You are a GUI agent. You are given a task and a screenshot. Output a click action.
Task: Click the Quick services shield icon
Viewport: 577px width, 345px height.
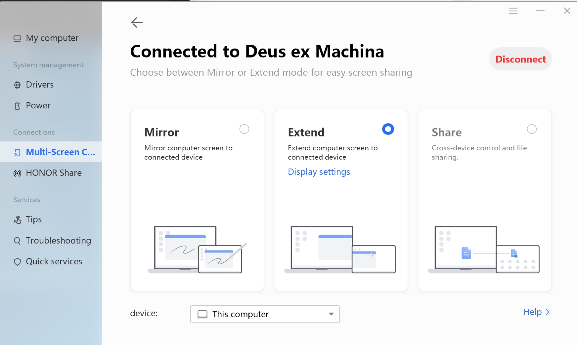click(x=17, y=262)
